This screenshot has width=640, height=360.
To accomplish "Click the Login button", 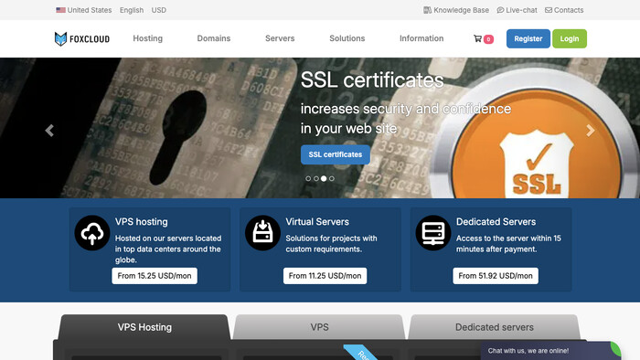I will pyautogui.click(x=570, y=38).
